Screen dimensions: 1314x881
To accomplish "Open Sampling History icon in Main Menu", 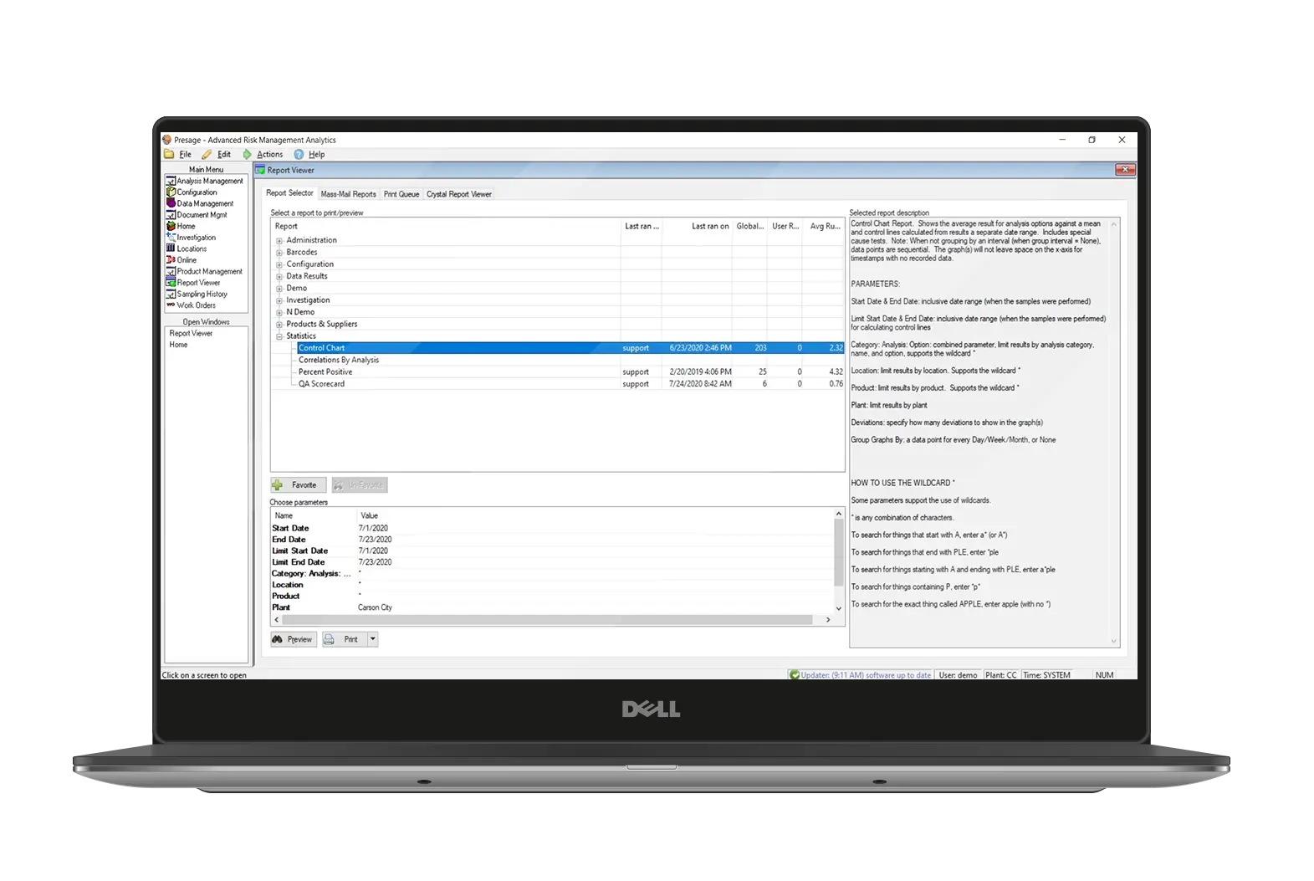I will (171, 294).
